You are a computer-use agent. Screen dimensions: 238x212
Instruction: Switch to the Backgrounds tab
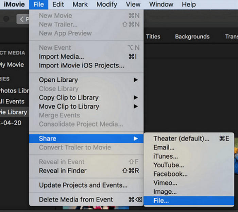click(192, 37)
